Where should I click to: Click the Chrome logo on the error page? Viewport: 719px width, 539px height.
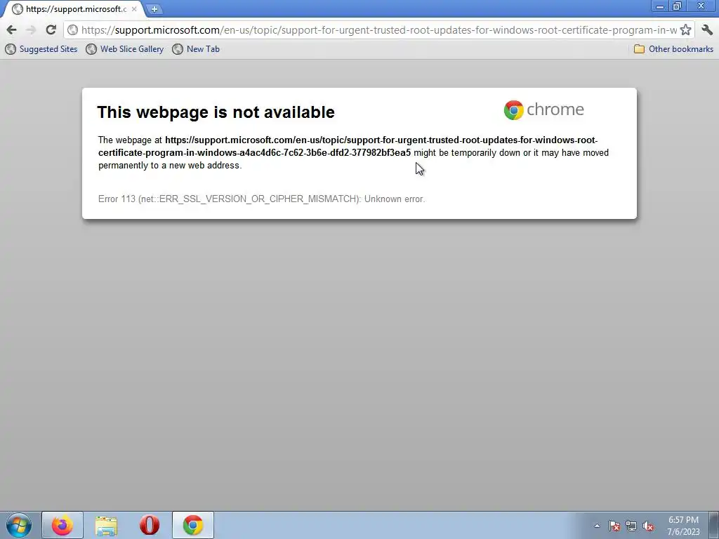point(544,110)
